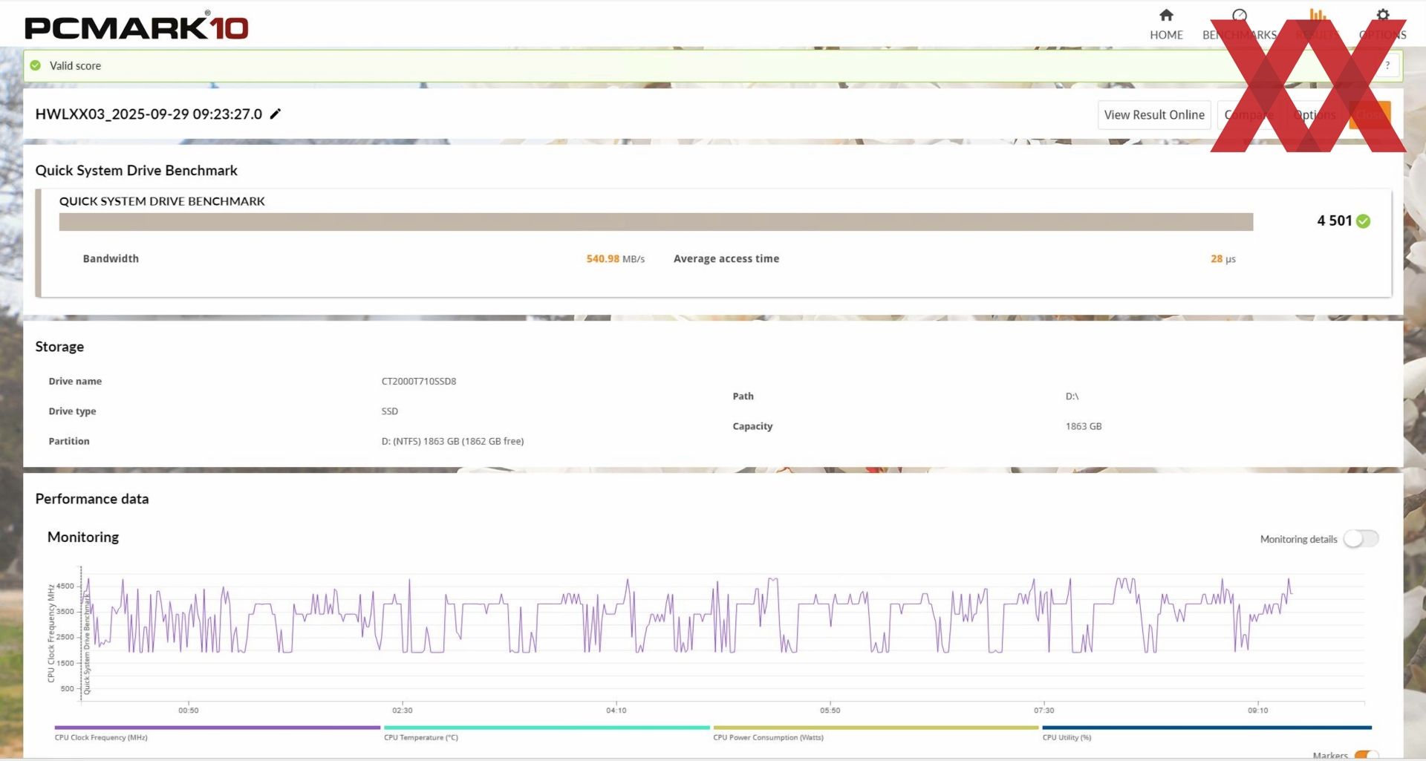Click the green check beside score 4 501
Image resolution: width=1426 pixels, height=761 pixels.
[1363, 221]
